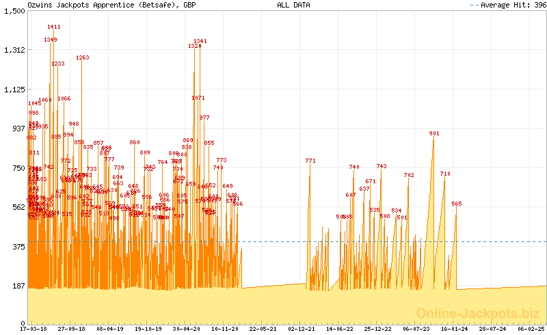Click the 16-01-24 date label
This screenshot has height=335, width=547.
pos(454,329)
